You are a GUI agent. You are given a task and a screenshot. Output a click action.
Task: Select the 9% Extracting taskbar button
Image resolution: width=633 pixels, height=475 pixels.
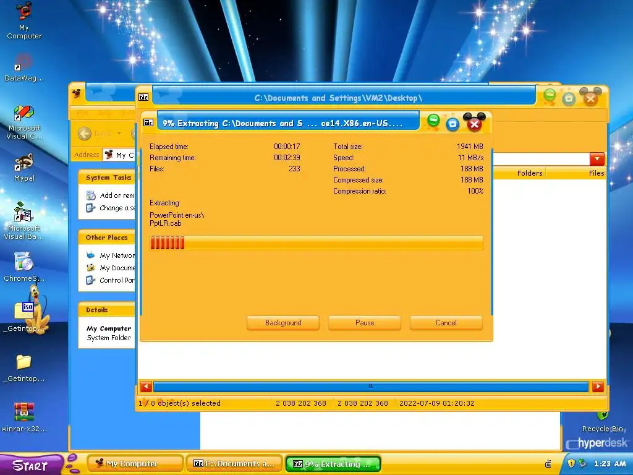[x=333, y=464]
